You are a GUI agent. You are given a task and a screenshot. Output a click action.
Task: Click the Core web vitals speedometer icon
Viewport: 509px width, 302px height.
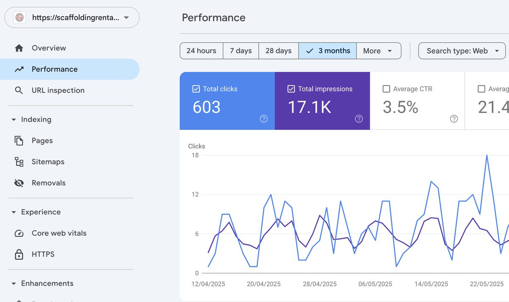19,233
